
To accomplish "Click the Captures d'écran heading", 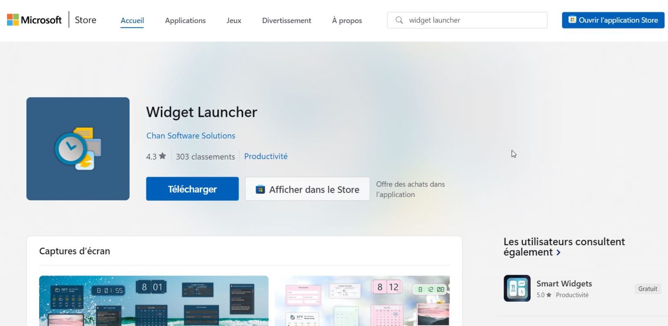I will 74,251.
